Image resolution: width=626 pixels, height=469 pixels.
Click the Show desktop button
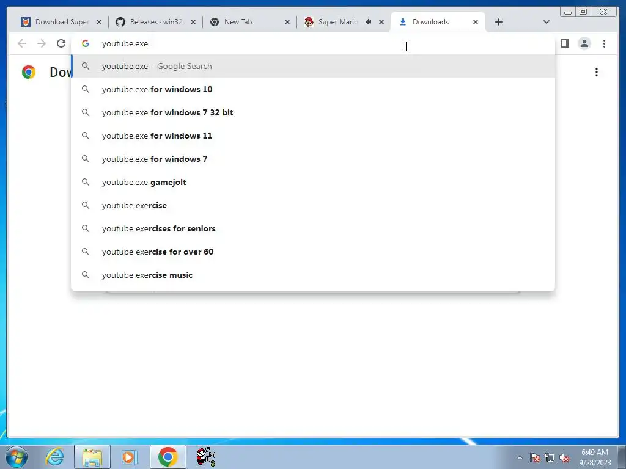click(622, 457)
